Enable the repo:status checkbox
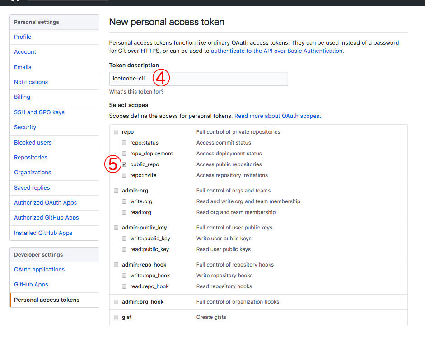This screenshot has height=337, width=425. click(124, 143)
